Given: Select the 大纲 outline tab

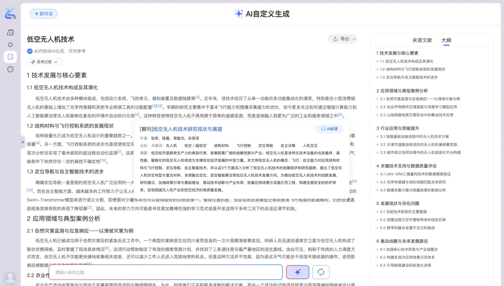Looking at the screenshot, I should pos(446,41).
